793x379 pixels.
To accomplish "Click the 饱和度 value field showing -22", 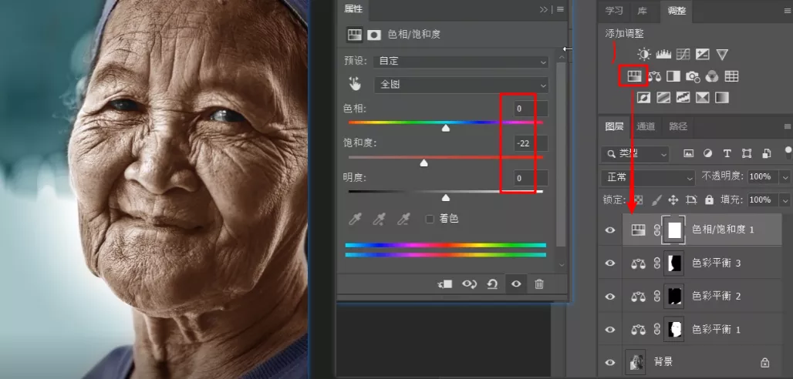I will 531,143.
